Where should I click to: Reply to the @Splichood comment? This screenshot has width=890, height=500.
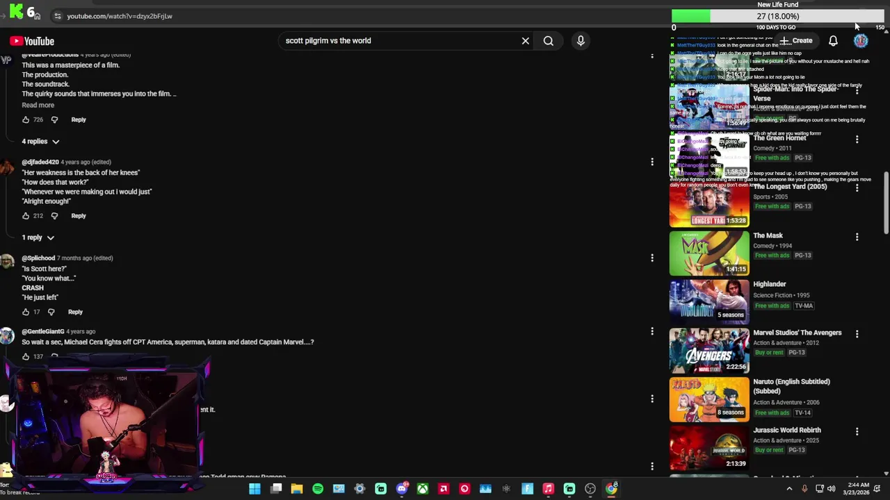click(75, 312)
